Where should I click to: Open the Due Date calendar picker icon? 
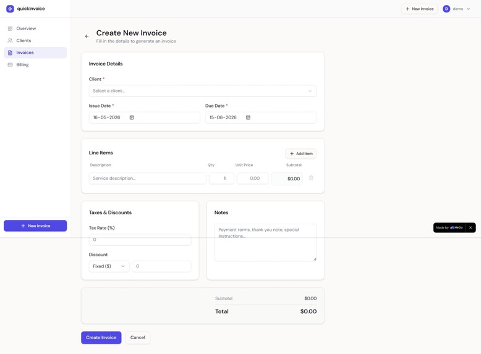[x=248, y=117]
